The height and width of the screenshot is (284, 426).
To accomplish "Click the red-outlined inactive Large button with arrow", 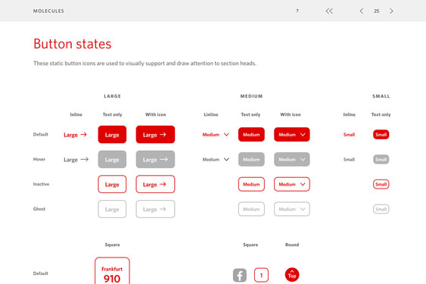I will [155, 184].
